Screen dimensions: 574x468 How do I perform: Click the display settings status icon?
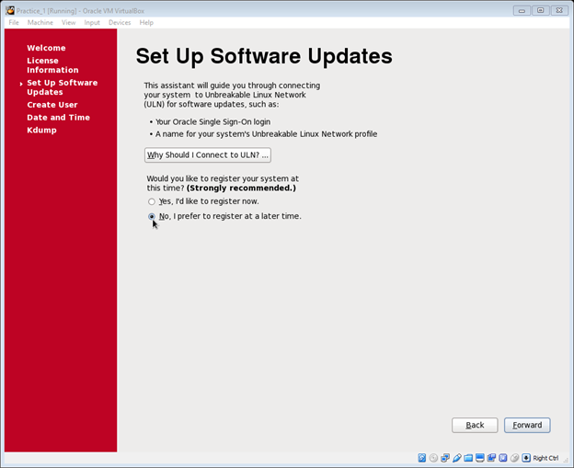point(480,458)
